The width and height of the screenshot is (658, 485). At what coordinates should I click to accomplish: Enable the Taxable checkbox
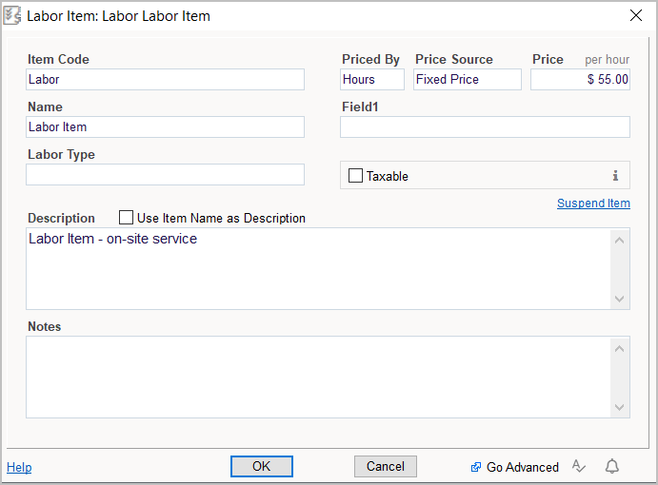356,176
